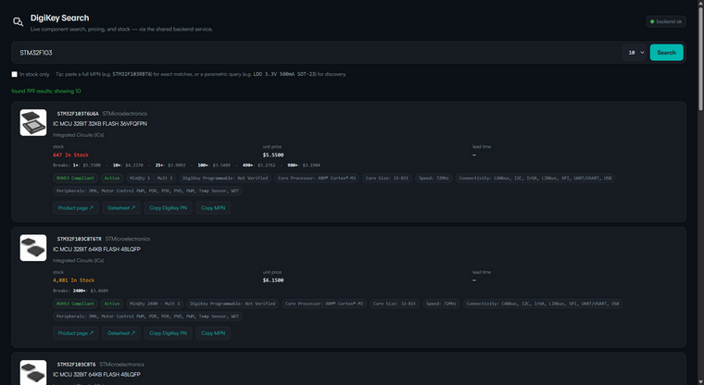
Task: Click Active tag on STM32F103T6U6A card
Action: [112, 178]
